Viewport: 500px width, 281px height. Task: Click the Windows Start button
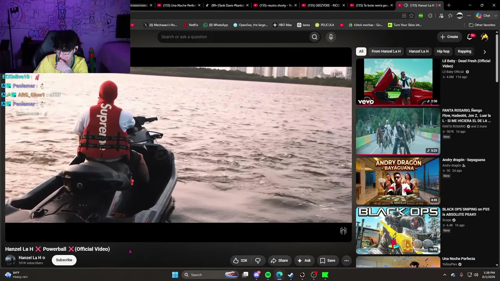click(x=175, y=275)
